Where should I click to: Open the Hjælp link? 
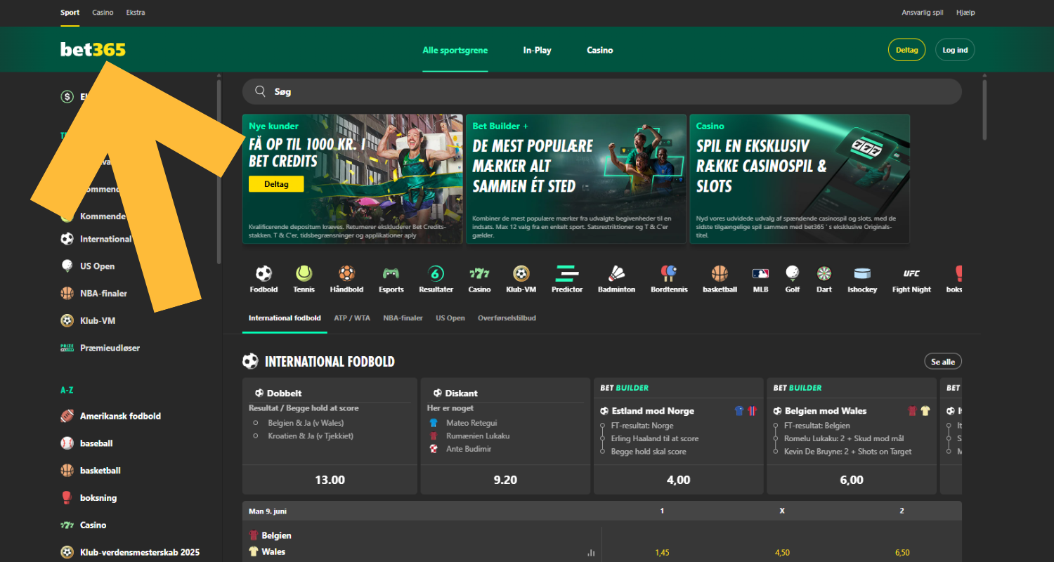click(965, 13)
